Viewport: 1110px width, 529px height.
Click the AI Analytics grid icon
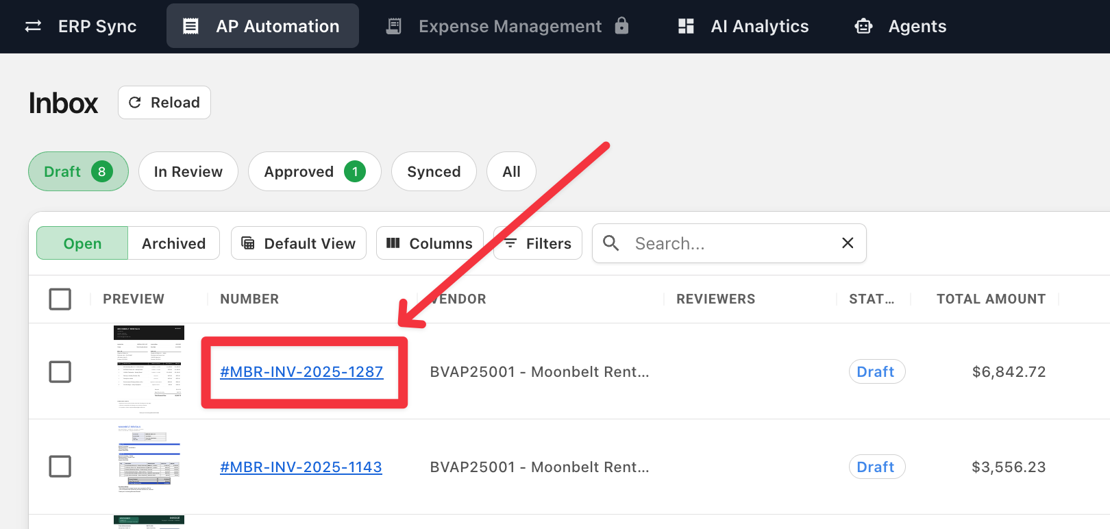coord(686,26)
